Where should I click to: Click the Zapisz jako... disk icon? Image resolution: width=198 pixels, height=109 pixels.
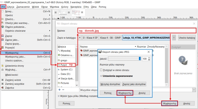click(x=3, y=40)
